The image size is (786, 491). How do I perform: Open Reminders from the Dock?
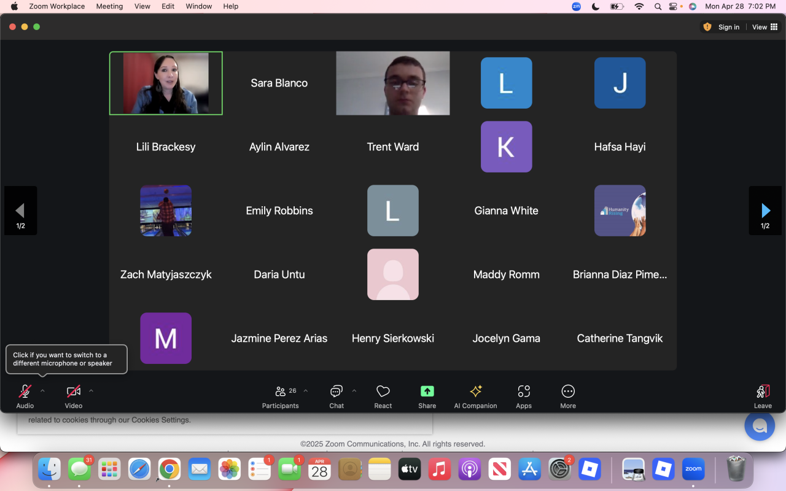click(x=260, y=470)
